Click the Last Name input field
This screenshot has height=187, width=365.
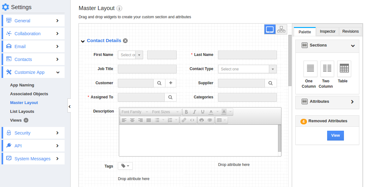(x=247, y=55)
